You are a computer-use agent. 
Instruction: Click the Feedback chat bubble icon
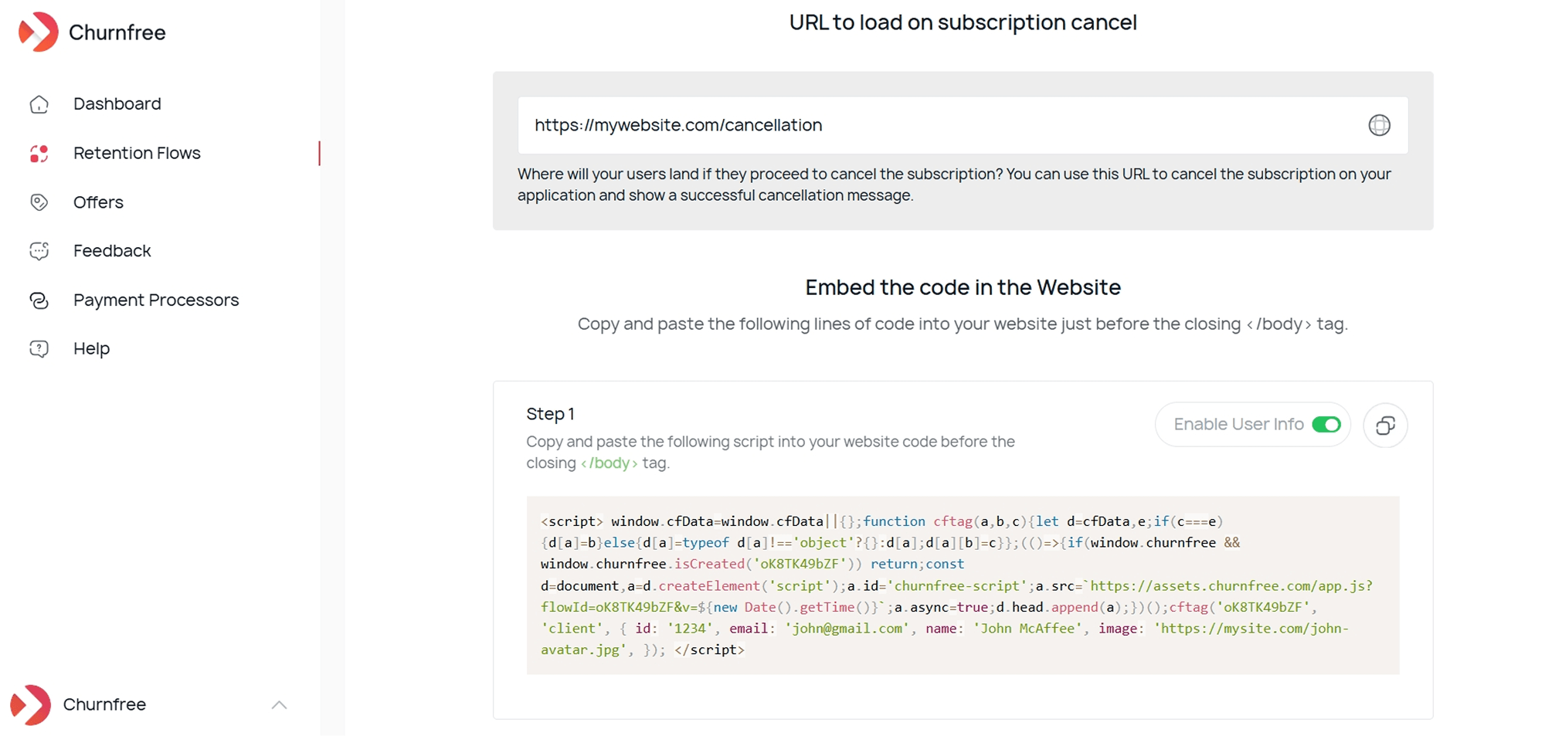(x=39, y=251)
